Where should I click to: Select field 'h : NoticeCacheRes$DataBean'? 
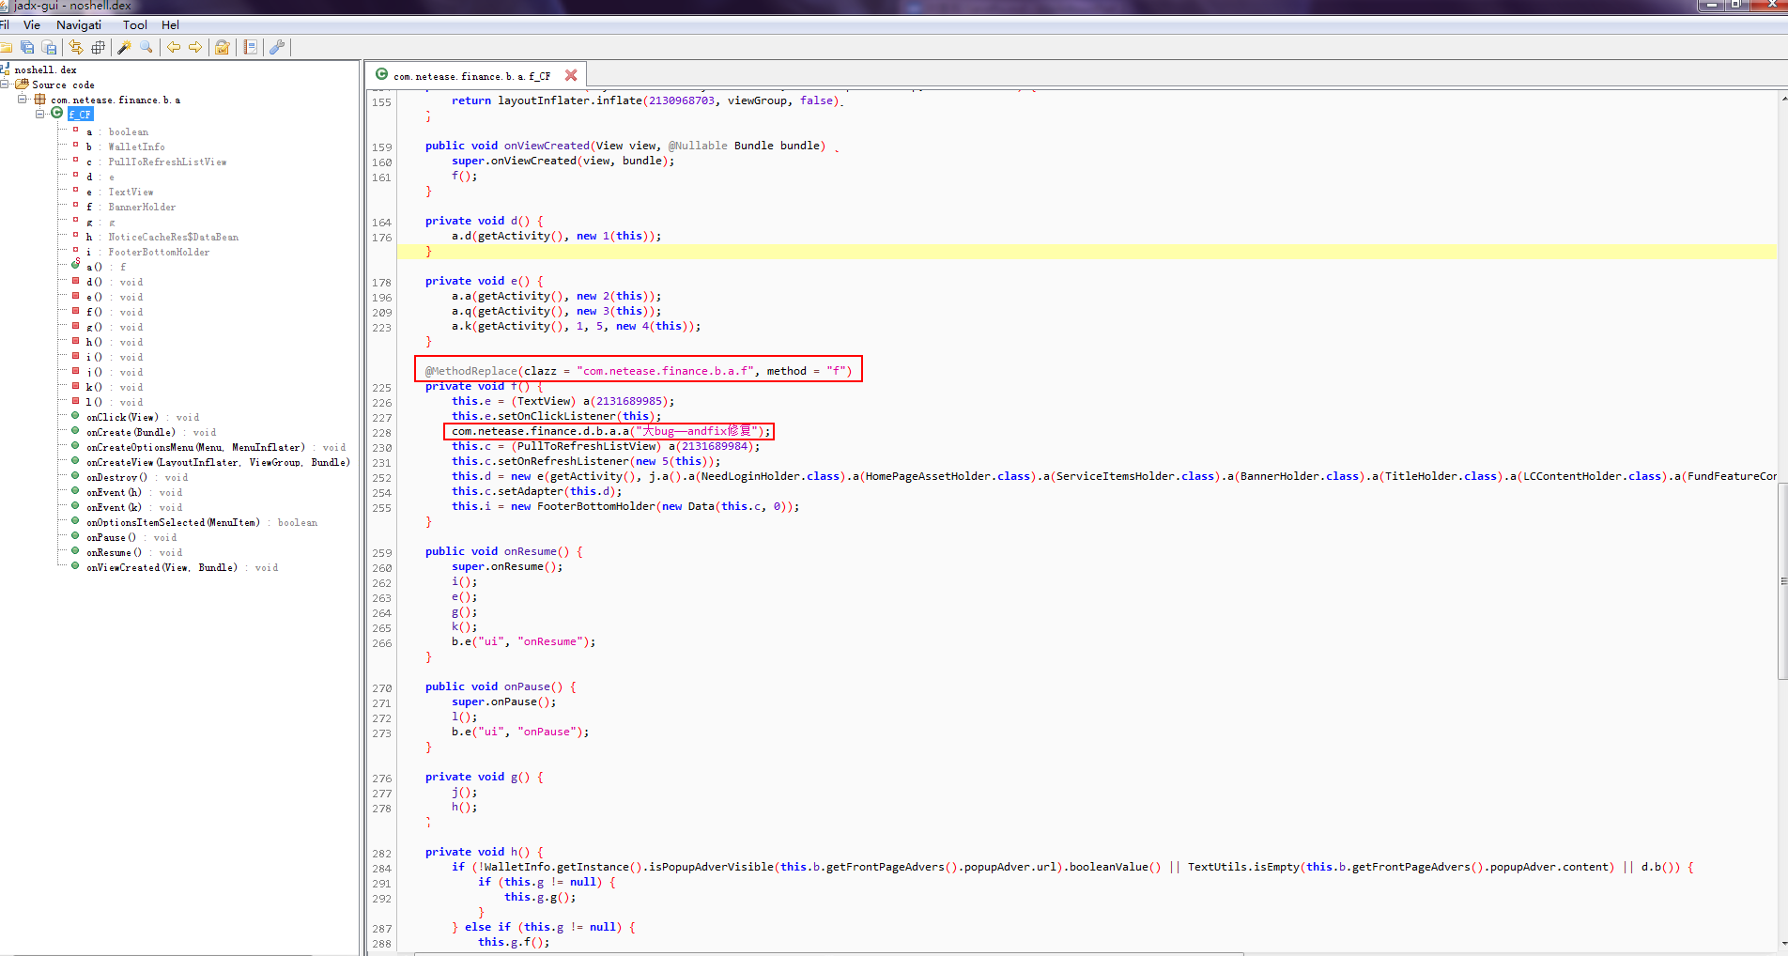162,237
